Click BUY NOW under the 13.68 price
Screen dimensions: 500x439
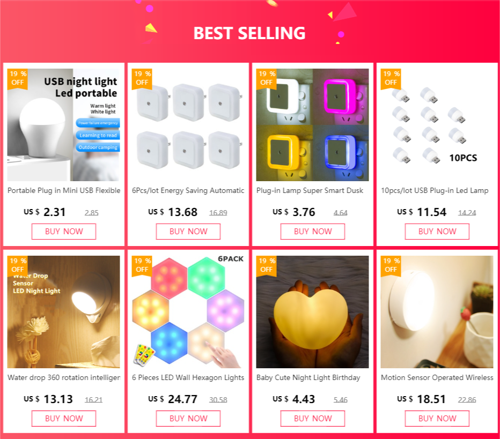pos(188,231)
